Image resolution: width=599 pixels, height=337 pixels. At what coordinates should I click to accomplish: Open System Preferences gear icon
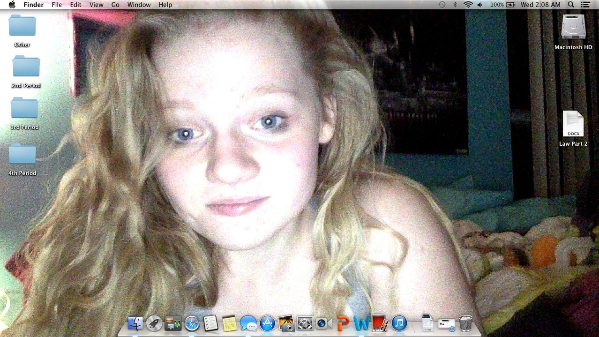click(x=305, y=323)
